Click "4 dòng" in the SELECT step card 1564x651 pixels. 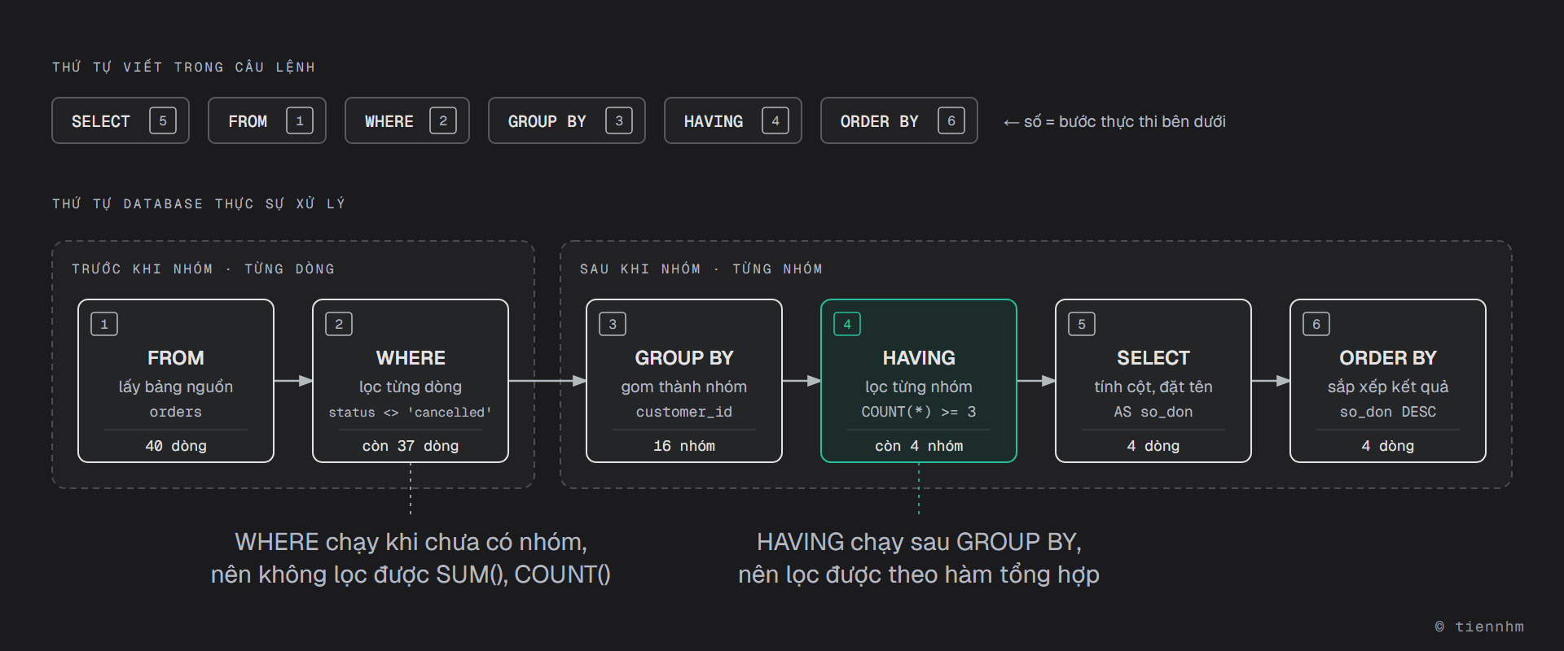pos(1153,446)
